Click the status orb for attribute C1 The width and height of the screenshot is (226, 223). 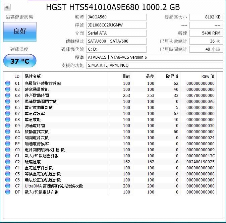pyautogui.click(x=8, y=156)
